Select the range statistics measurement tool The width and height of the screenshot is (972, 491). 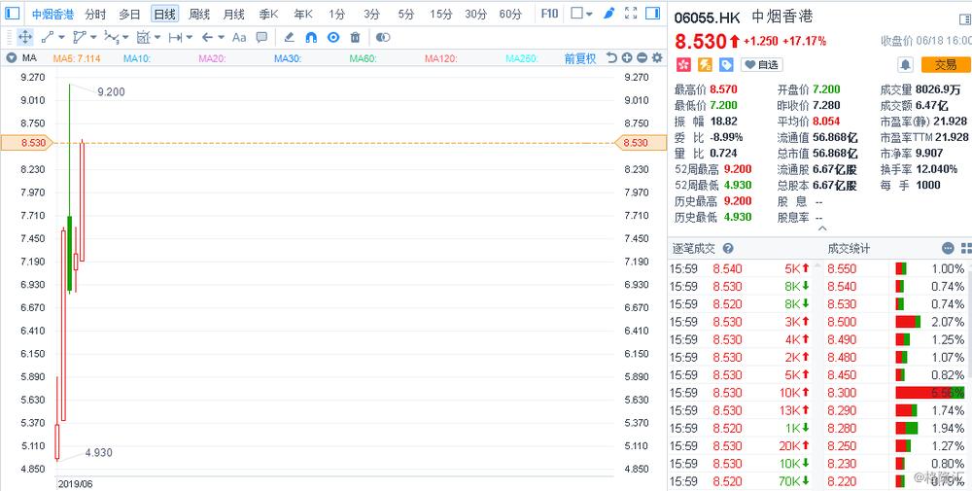[x=143, y=37]
